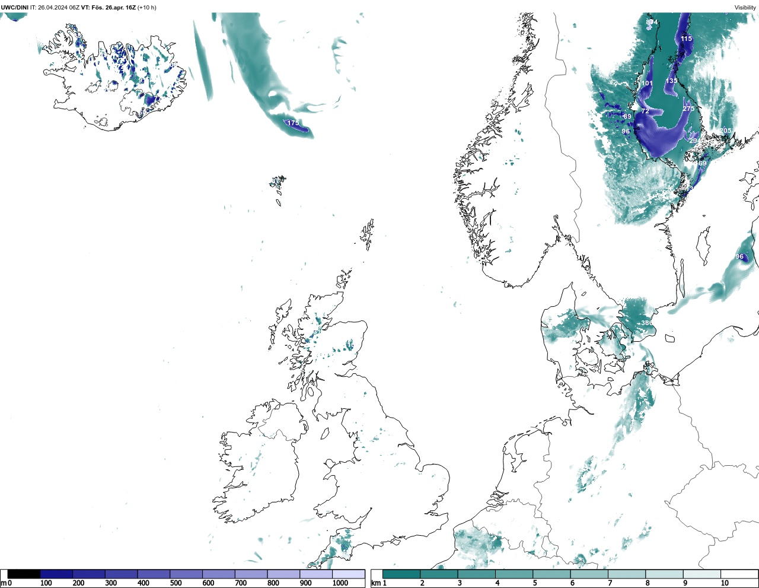Click the 10 label on the km legend
This screenshot has height=588, width=759.
[725, 583]
